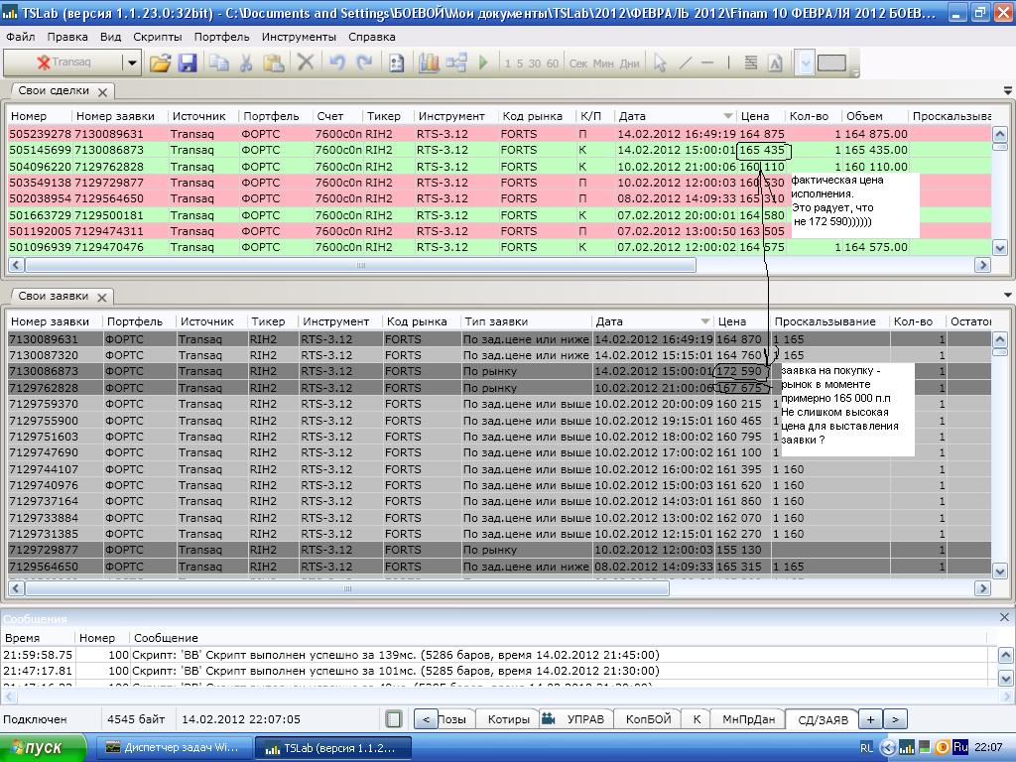
Task: Select the arrow cursor tool in toolbar
Action: coord(660,63)
